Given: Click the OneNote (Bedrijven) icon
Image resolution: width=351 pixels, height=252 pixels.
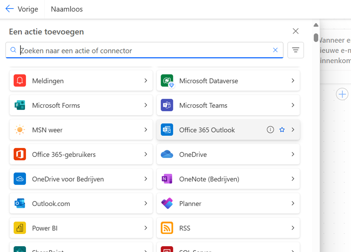Looking at the screenshot, I should pyautogui.click(x=167, y=179).
